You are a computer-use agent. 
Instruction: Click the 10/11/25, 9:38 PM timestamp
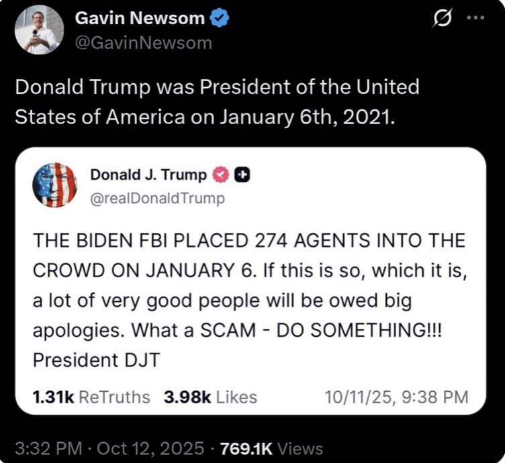396,397
